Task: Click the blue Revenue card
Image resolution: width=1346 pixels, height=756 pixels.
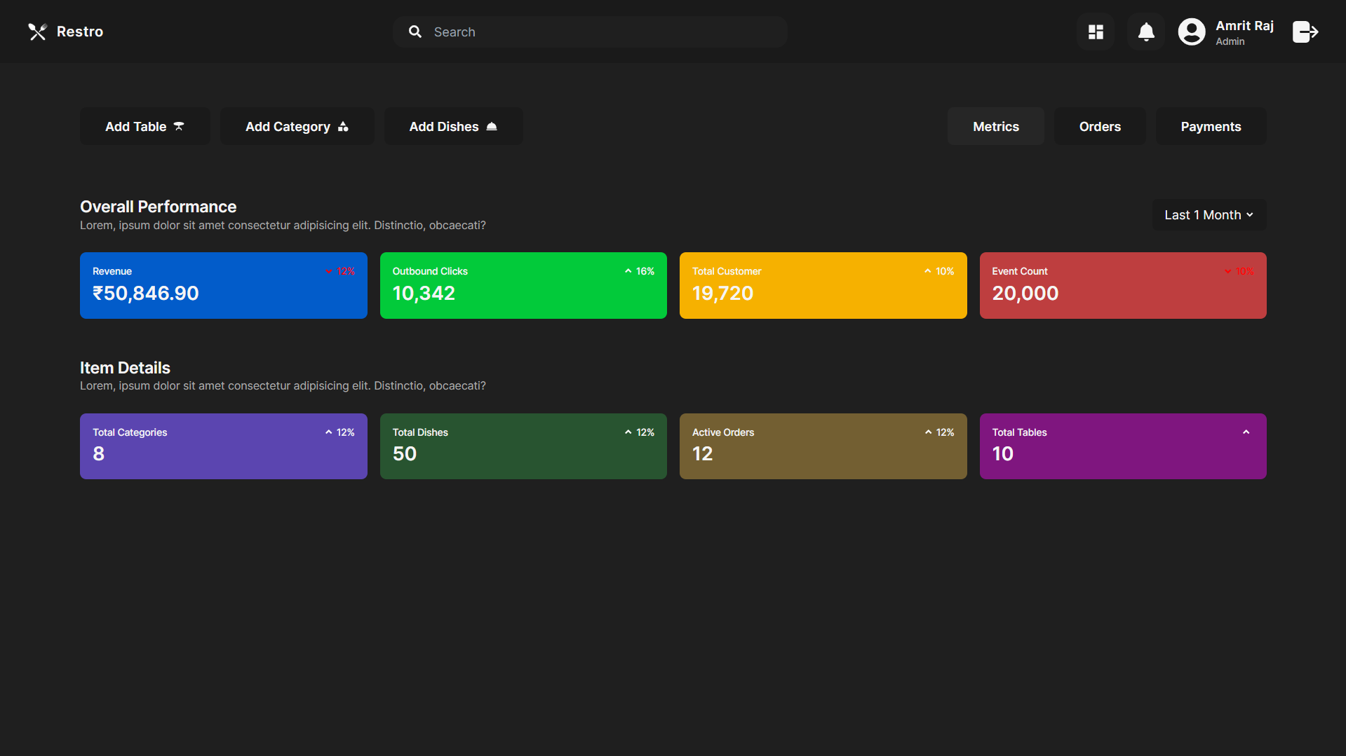Action: [x=223, y=284]
